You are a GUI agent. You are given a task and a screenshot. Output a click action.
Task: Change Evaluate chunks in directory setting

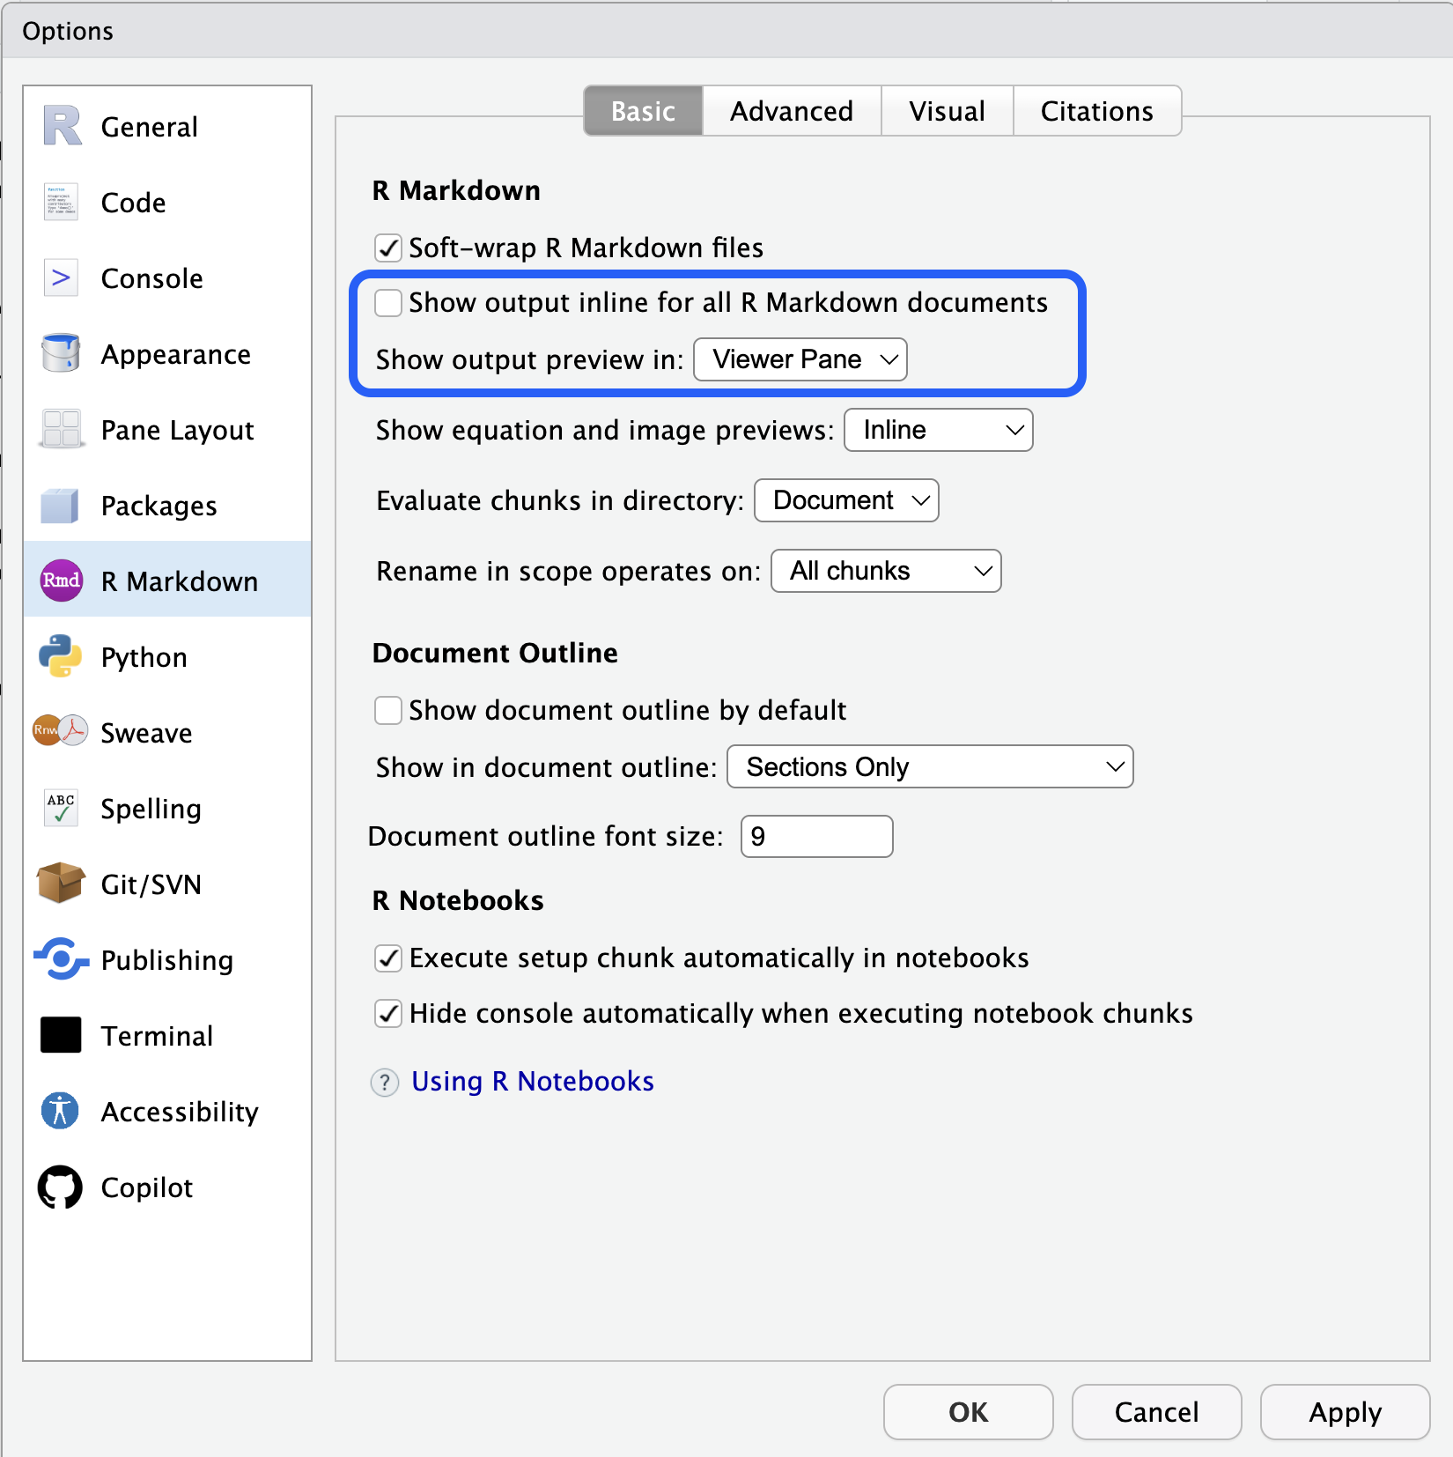pyautogui.click(x=845, y=499)
